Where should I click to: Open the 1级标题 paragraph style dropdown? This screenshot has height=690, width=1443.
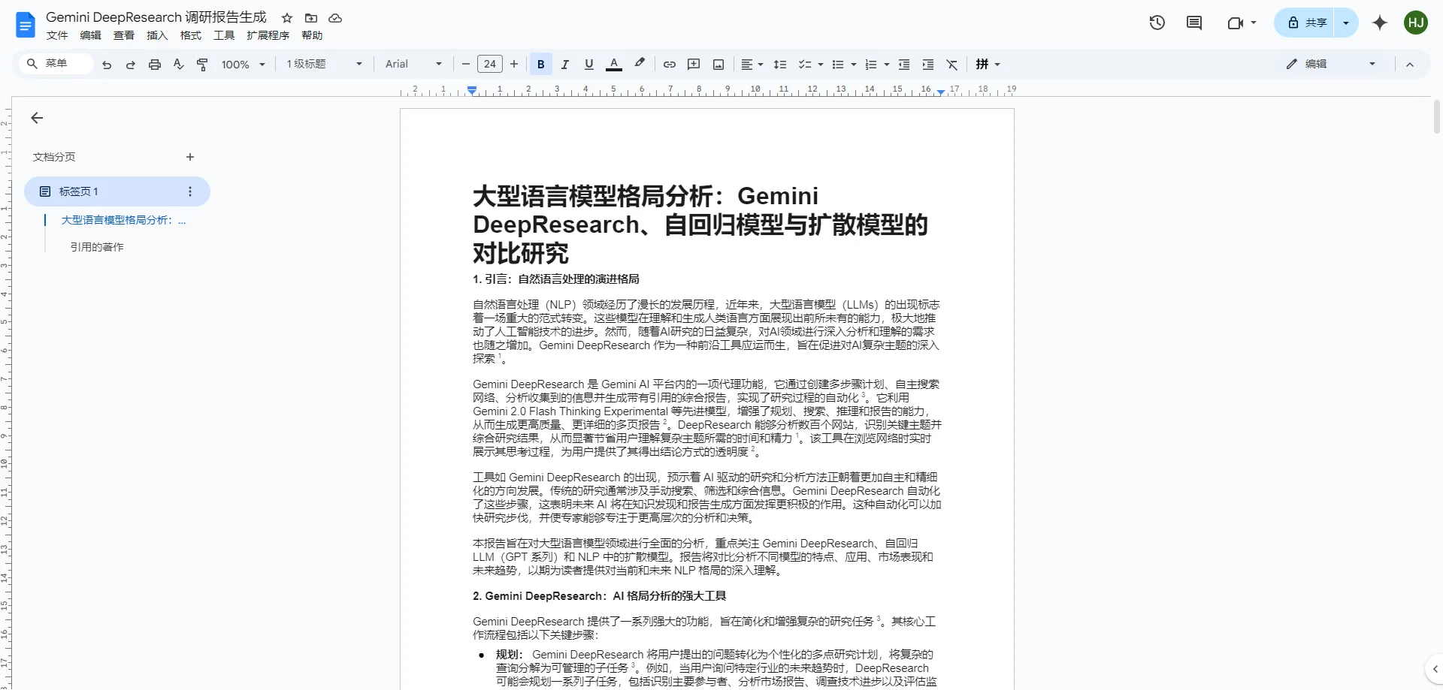pos(325,65)
